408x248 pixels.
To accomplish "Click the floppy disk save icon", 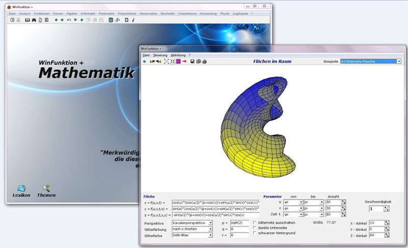I will 192,62.
